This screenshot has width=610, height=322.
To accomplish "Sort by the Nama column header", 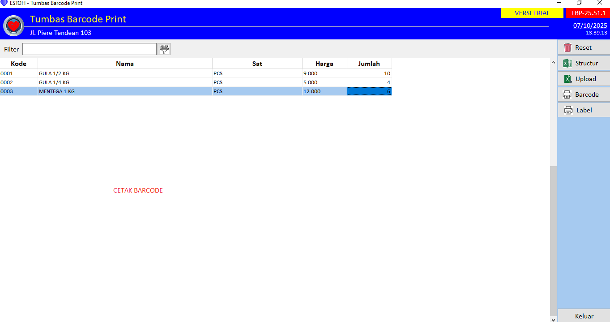I will (x=125, y=64).
